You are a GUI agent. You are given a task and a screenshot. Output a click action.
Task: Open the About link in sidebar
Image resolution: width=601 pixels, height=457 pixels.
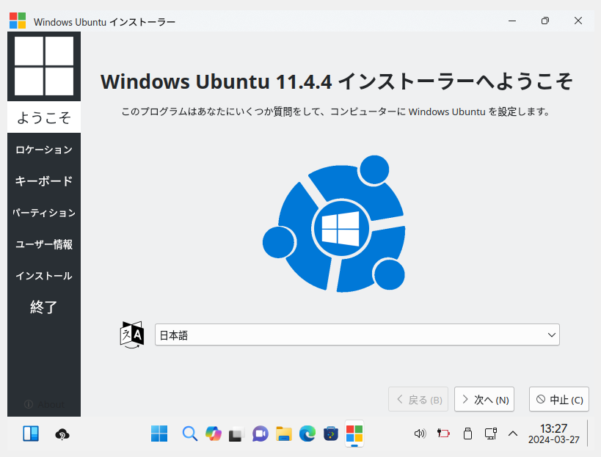pos(45,404)
